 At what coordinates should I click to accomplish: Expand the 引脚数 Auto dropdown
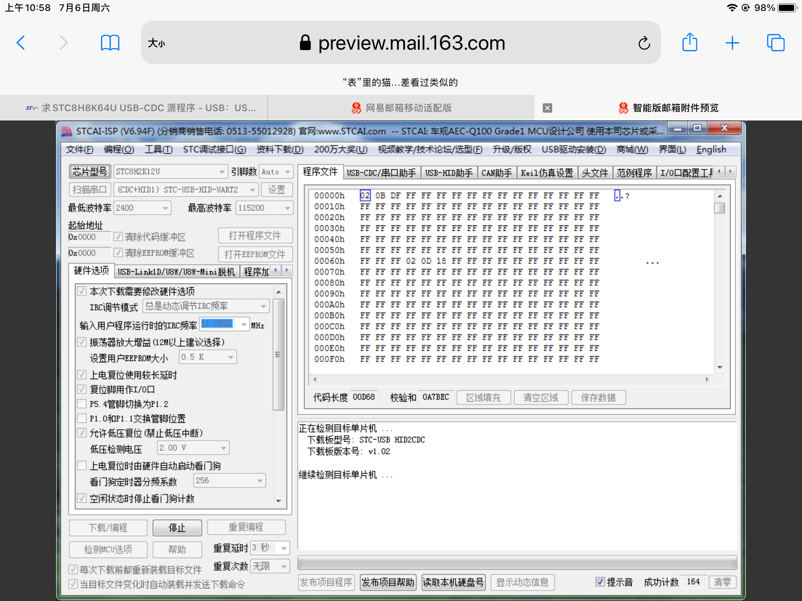tap(287, 172)
